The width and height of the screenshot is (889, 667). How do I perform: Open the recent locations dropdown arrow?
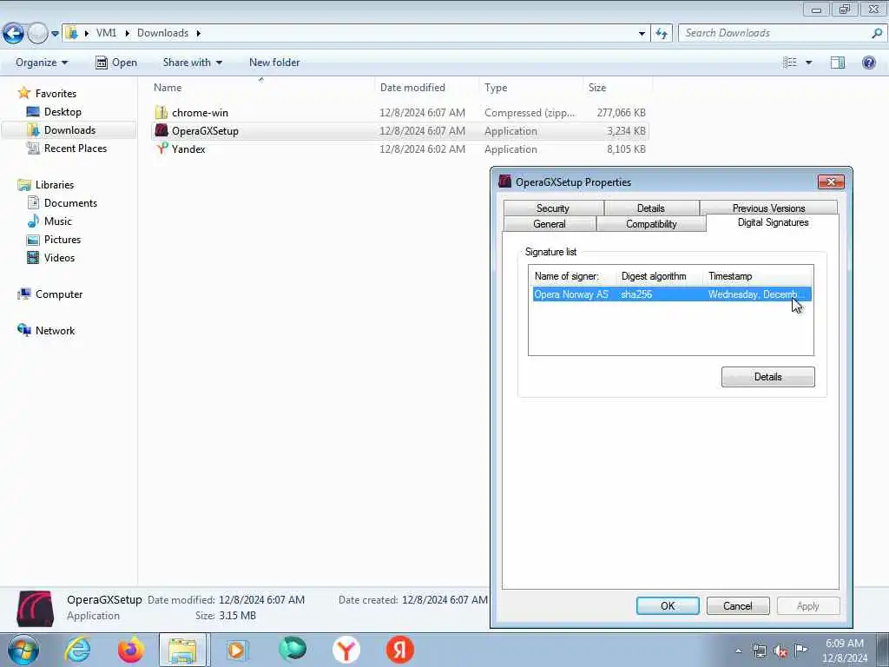pos(55,34)
